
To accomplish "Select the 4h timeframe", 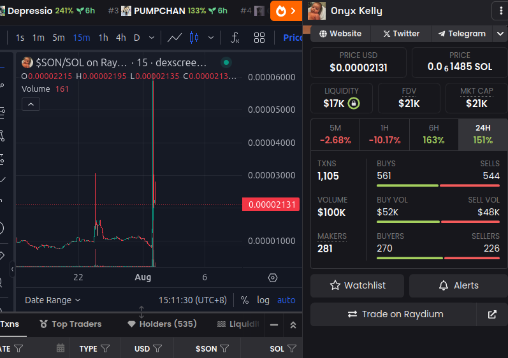I will tap(121, 38).
